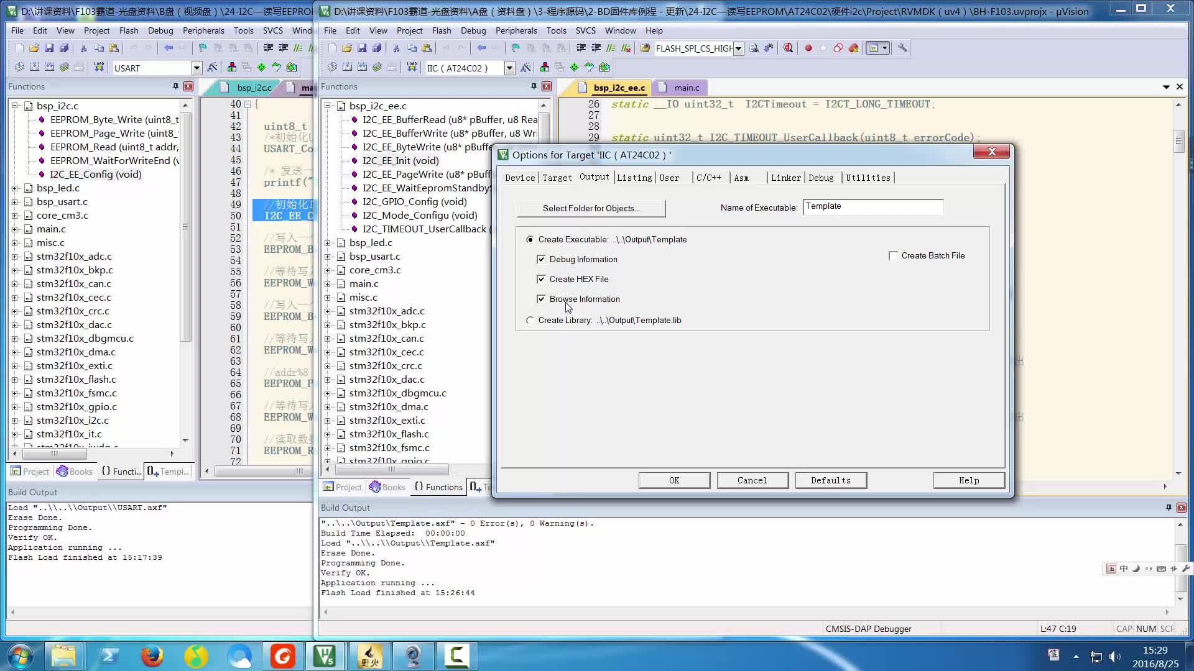The image size is (1194, 671).
Task: Open Options for Target wand icon, right window
Action: tap(525, 68)
